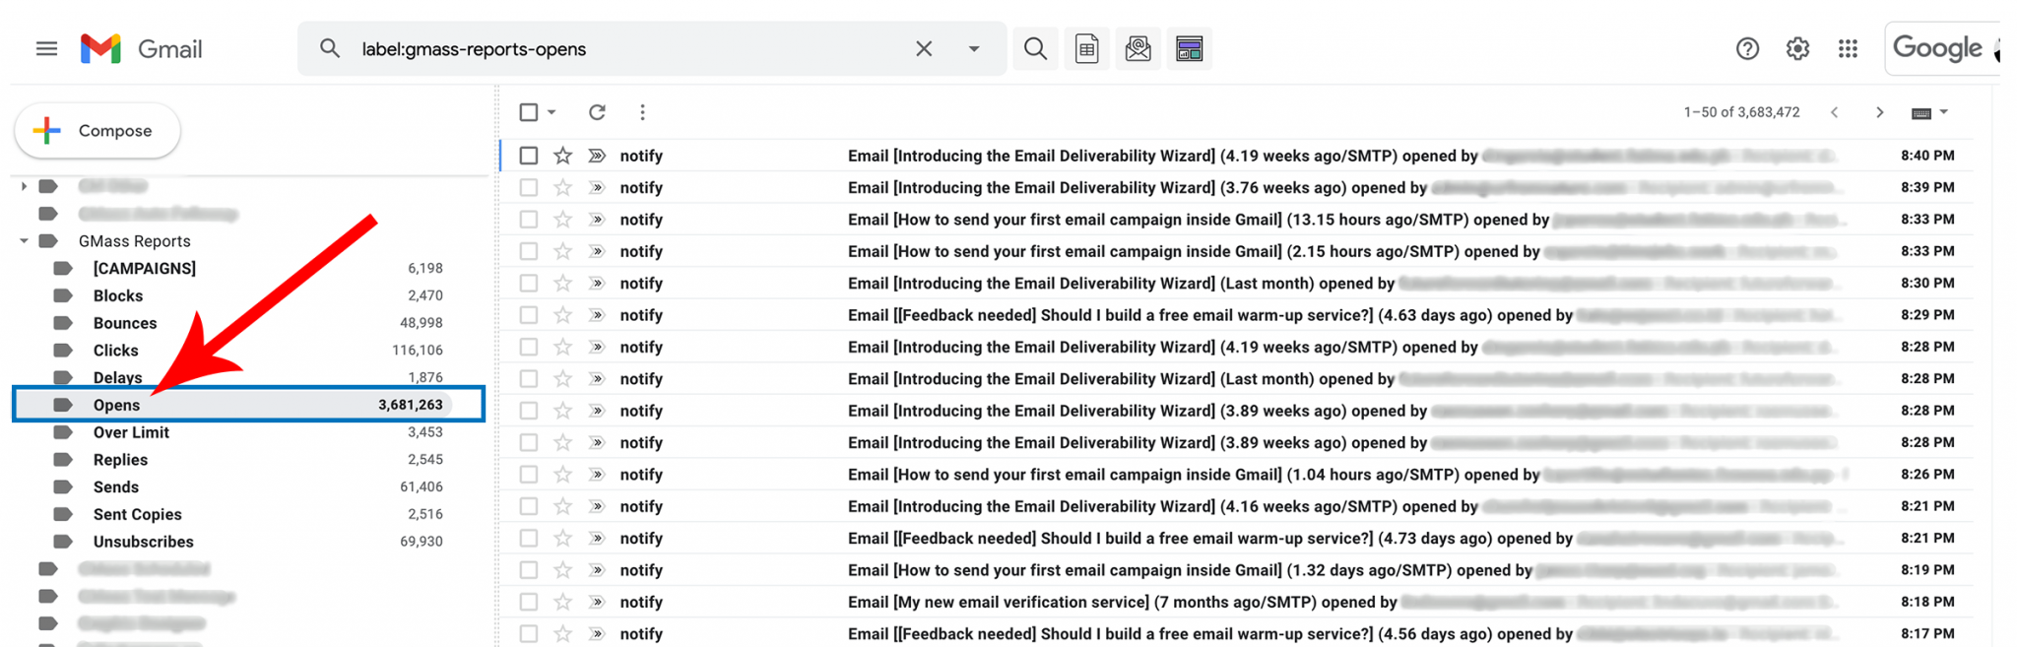Star the 8:18 PM email

pyautogui.click(x=562, y=602)
